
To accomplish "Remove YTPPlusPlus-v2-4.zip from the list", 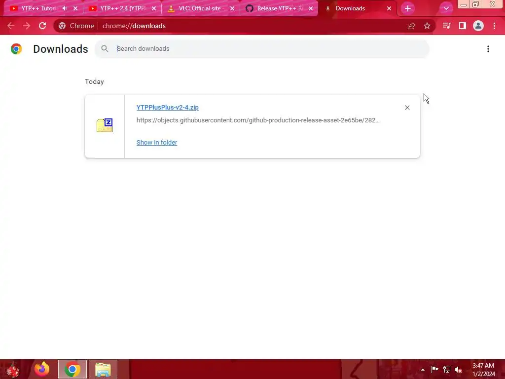I will pos(407,108).
